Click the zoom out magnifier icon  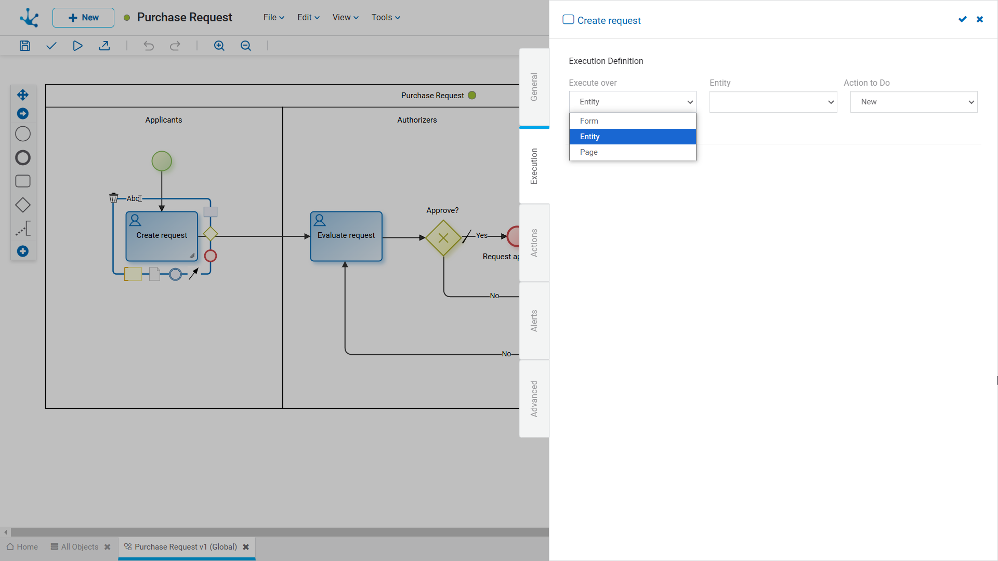pos(246,46)
